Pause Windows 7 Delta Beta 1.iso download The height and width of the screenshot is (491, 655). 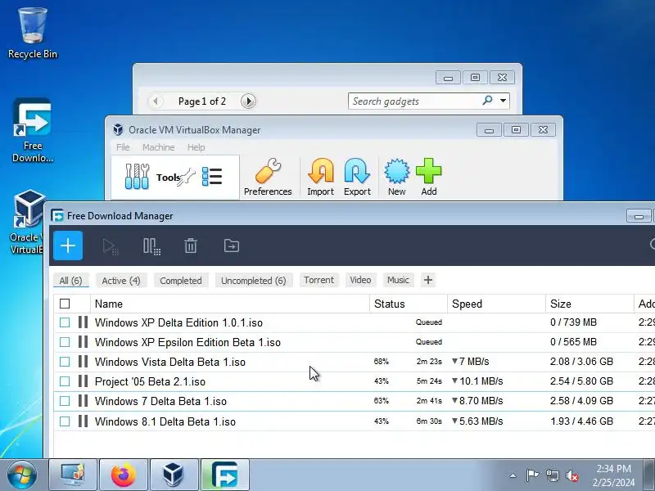coord(84,401)
